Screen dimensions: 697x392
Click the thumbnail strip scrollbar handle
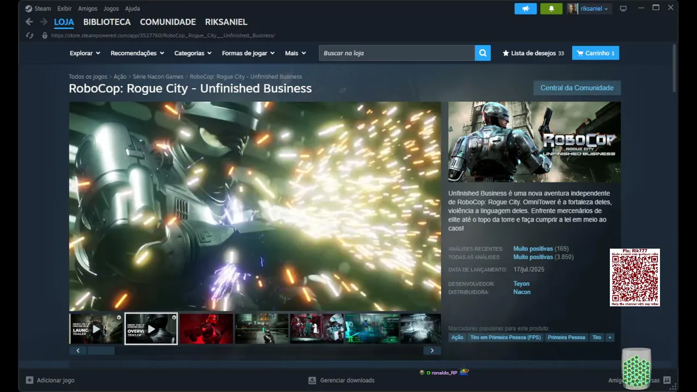[x=101, y=351]
